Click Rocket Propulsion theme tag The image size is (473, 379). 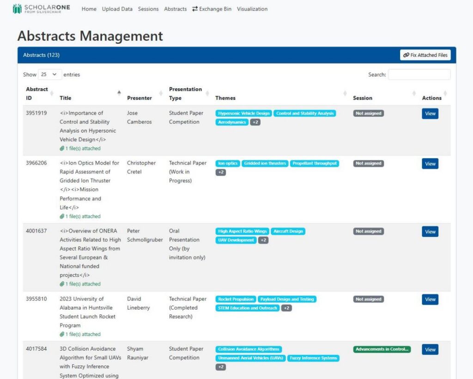(236, 300)
